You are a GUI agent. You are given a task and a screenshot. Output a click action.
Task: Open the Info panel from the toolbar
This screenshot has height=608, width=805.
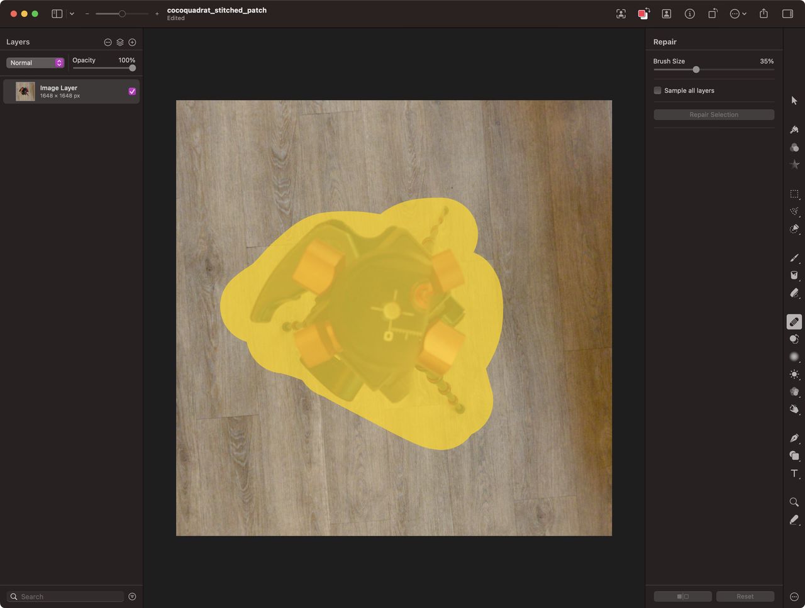point(689,13)
